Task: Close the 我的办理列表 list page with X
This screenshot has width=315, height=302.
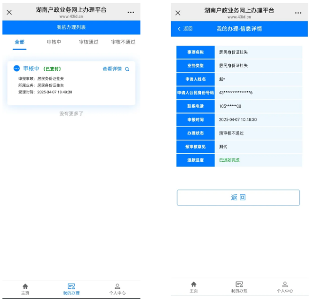Action: tap(9, 12)
